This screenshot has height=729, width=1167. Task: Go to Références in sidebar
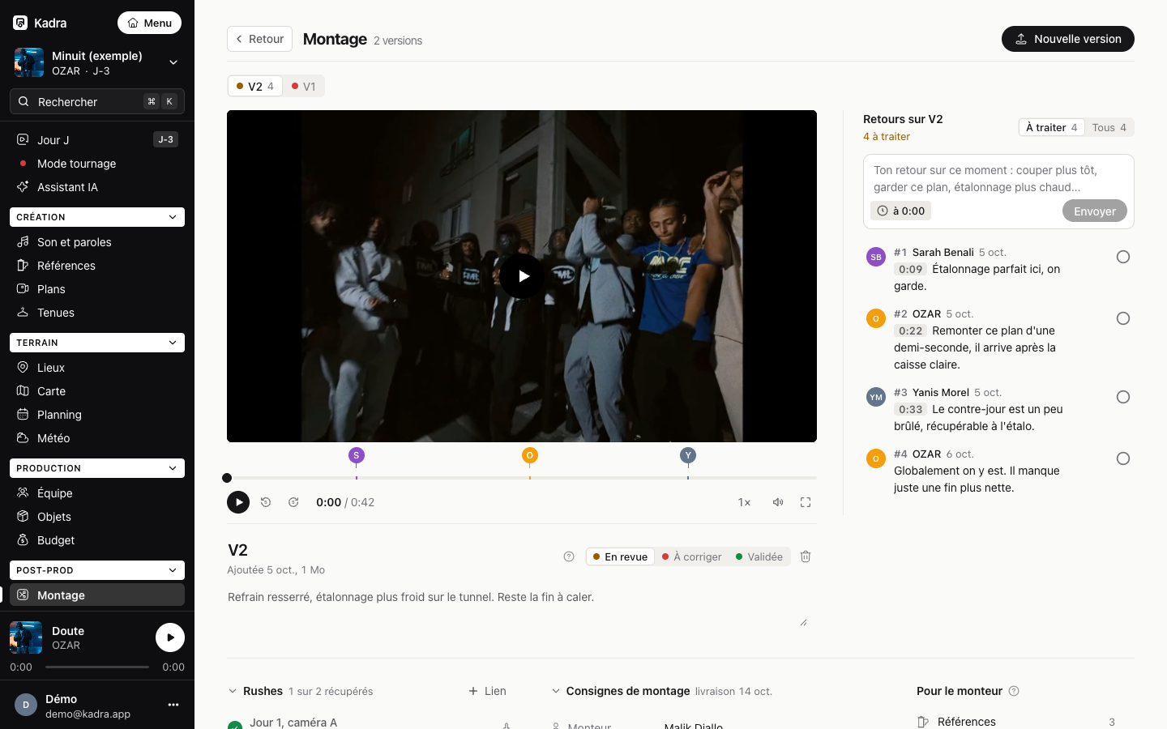click(x=97, y=265)
